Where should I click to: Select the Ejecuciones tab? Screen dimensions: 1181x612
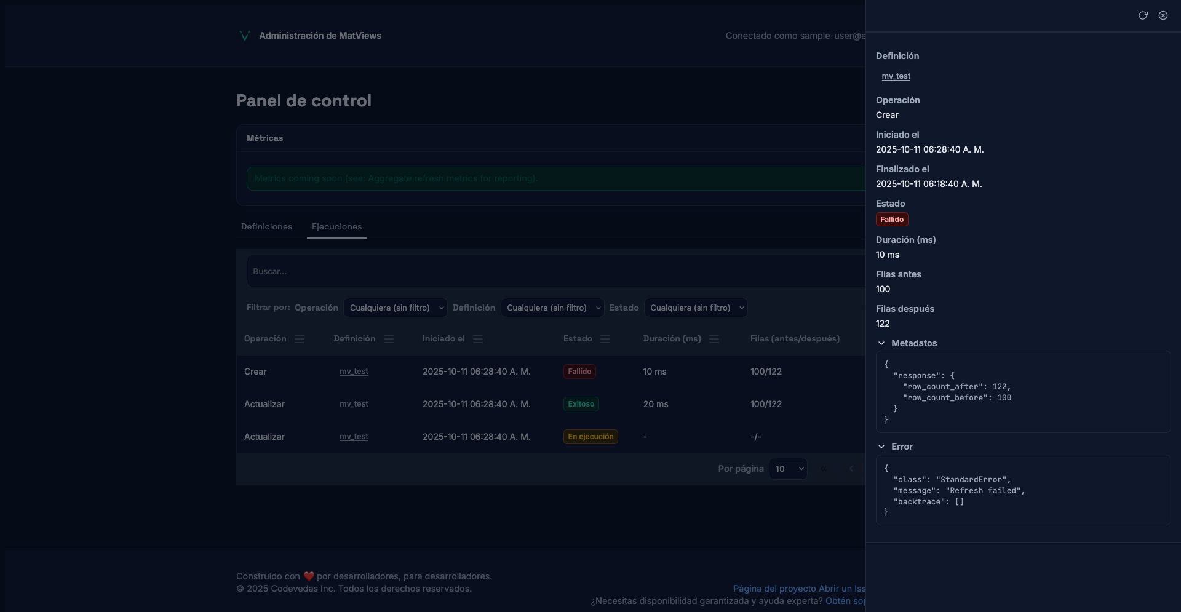coord(336,227)
